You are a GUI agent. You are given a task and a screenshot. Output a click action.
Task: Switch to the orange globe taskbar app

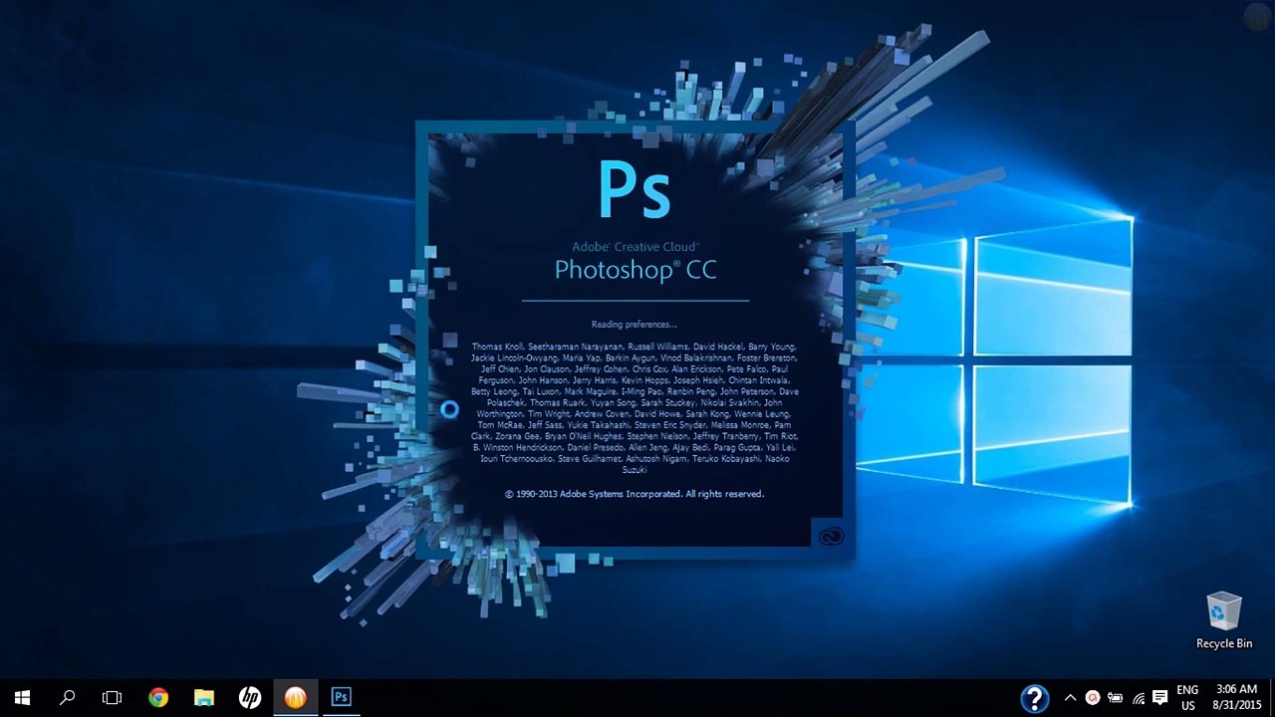pos(295,698)
